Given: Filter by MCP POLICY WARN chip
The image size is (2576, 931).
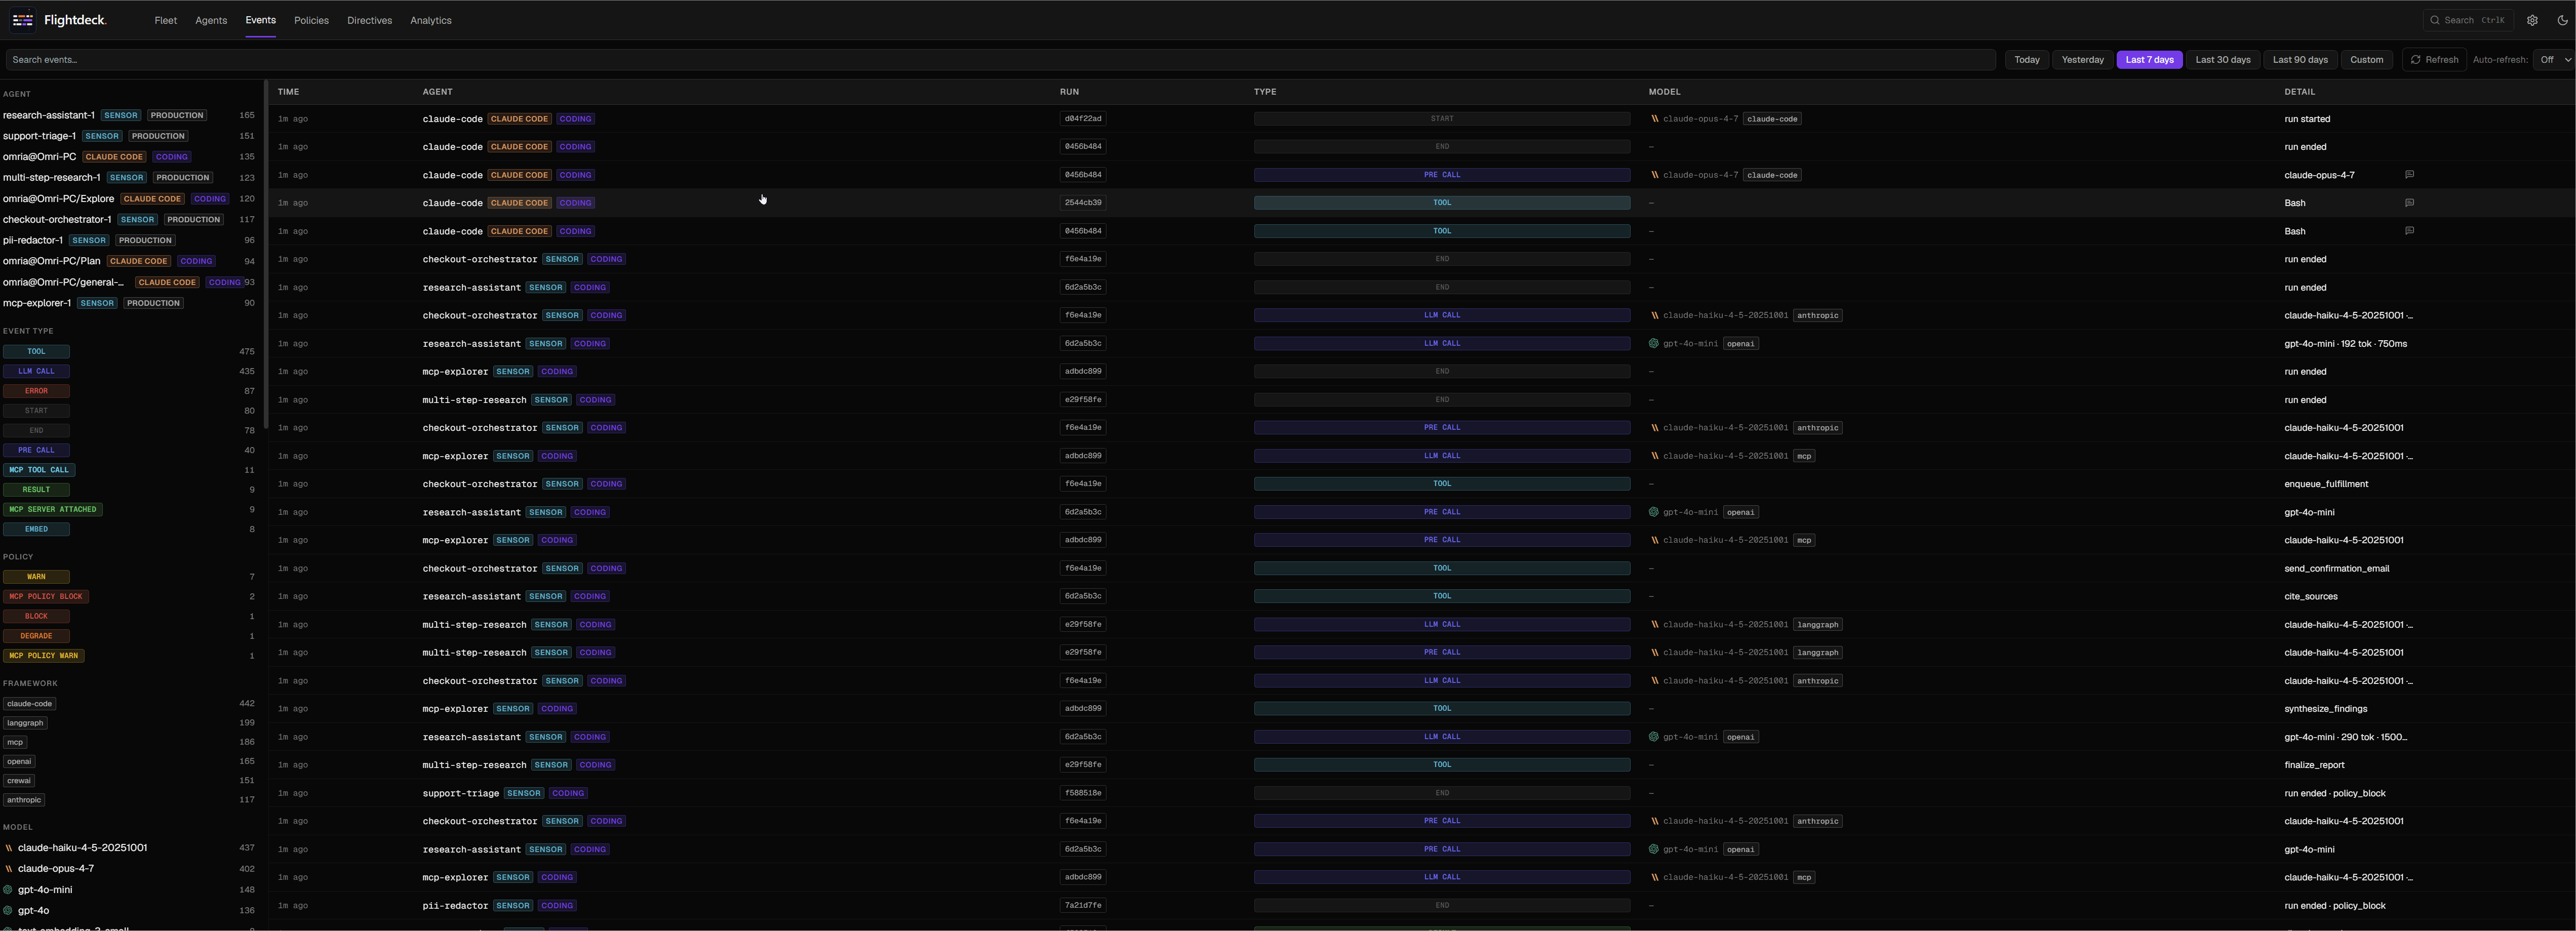Looking at the screenshot, I should click(x=44, y=656).
